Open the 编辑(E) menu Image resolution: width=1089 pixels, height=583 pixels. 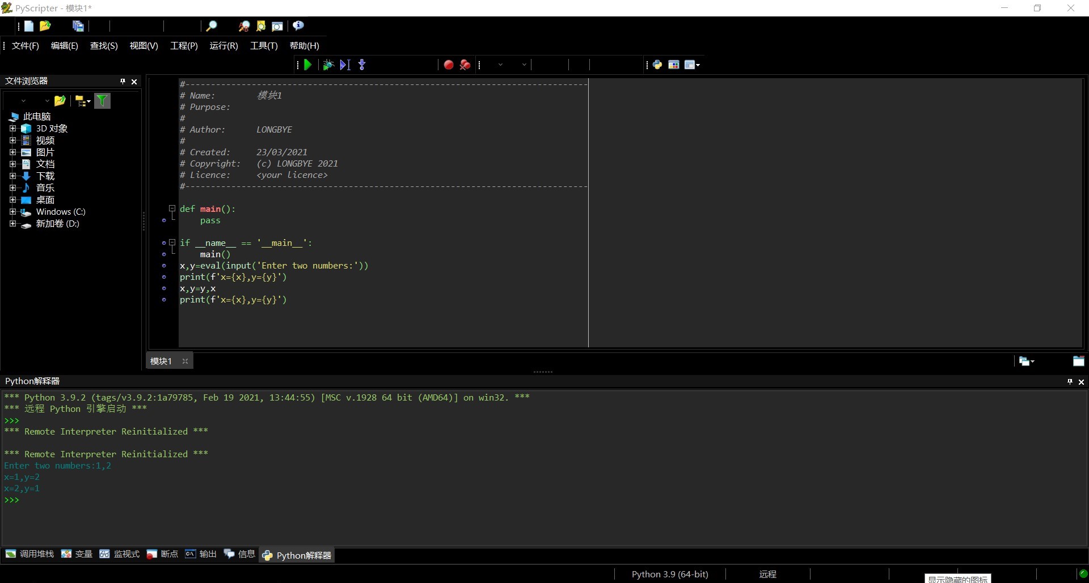point(65,46)
